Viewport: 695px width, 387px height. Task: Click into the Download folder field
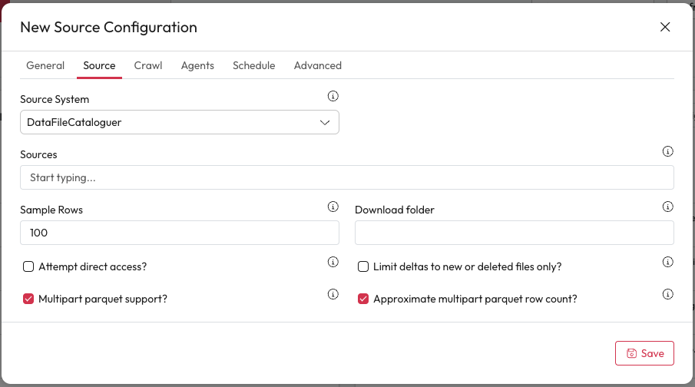point(514,233)
